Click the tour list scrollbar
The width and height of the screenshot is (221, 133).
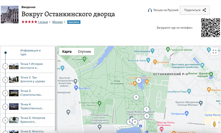[x=56, y=89]
